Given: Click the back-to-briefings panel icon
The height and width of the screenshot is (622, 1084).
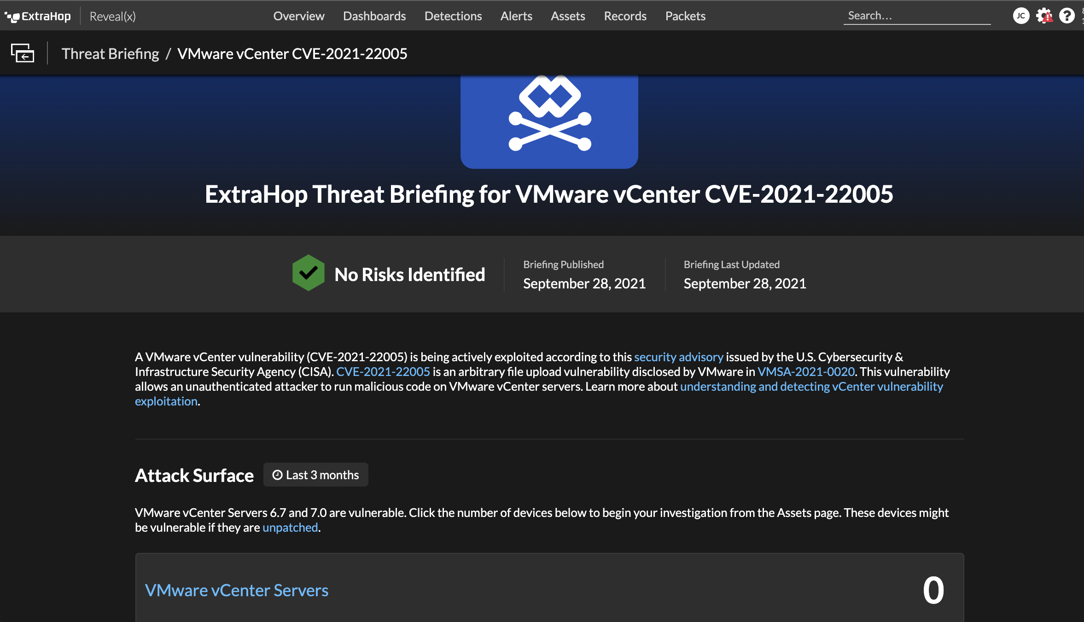Looking at the screenshot, I should pyautogui.click(x=23, y=53).
